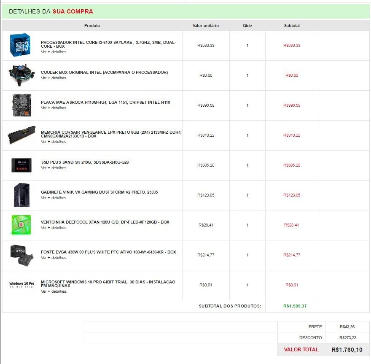371x364 pixels.
Task: Click unit price R$28,41 for Deepcool fan
Action: pyautogui.click(x=206, y=225)
